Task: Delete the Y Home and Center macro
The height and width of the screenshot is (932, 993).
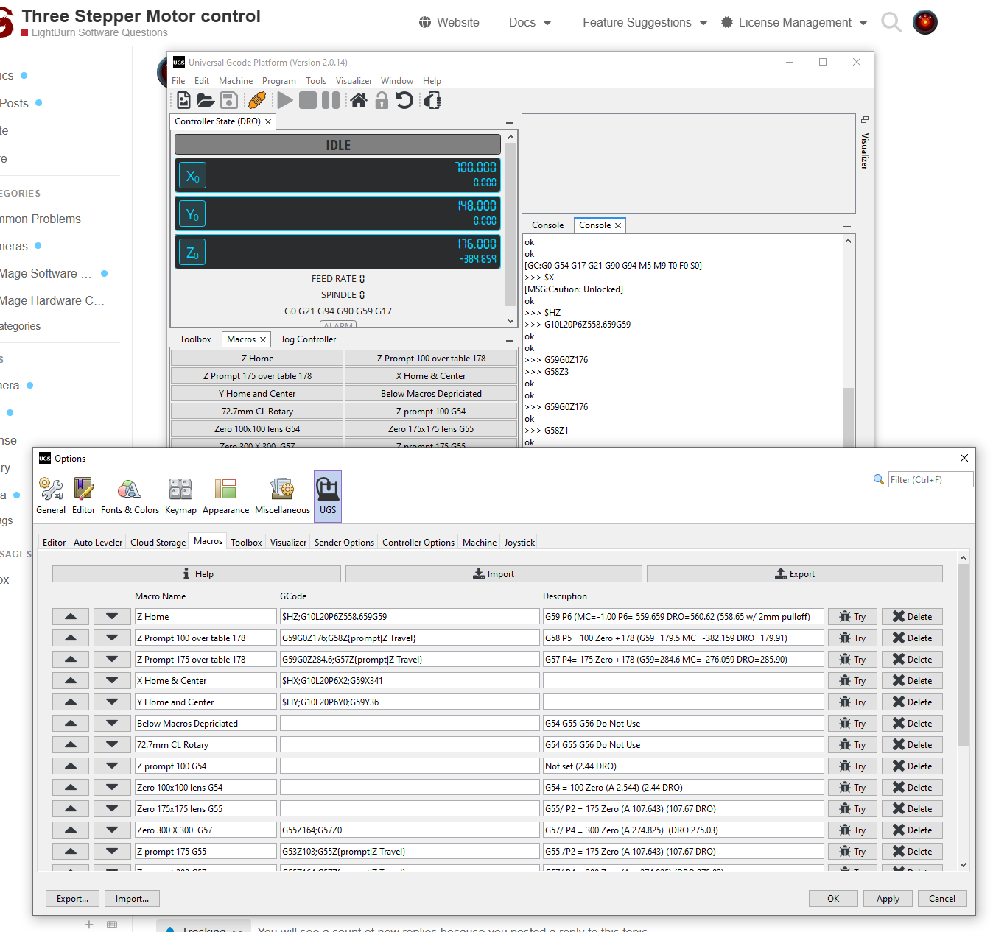Action: coord(912,702)
